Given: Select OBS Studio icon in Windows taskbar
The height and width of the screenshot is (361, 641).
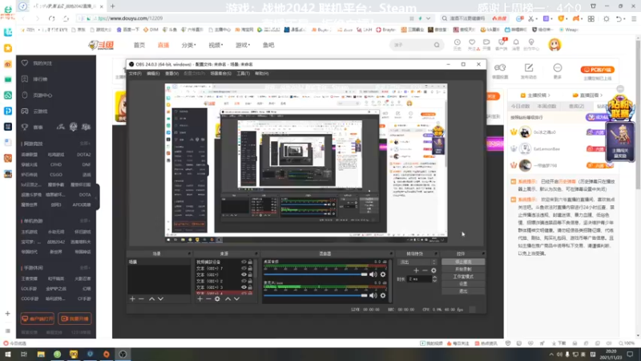Looking at the screenshot, I should [123, 355].
